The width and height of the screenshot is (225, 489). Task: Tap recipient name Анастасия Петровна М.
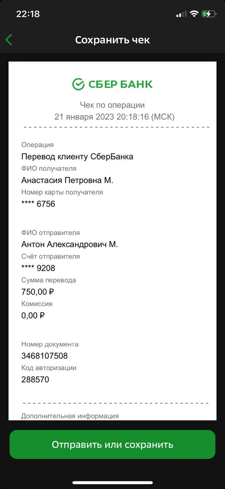[67, 180]
